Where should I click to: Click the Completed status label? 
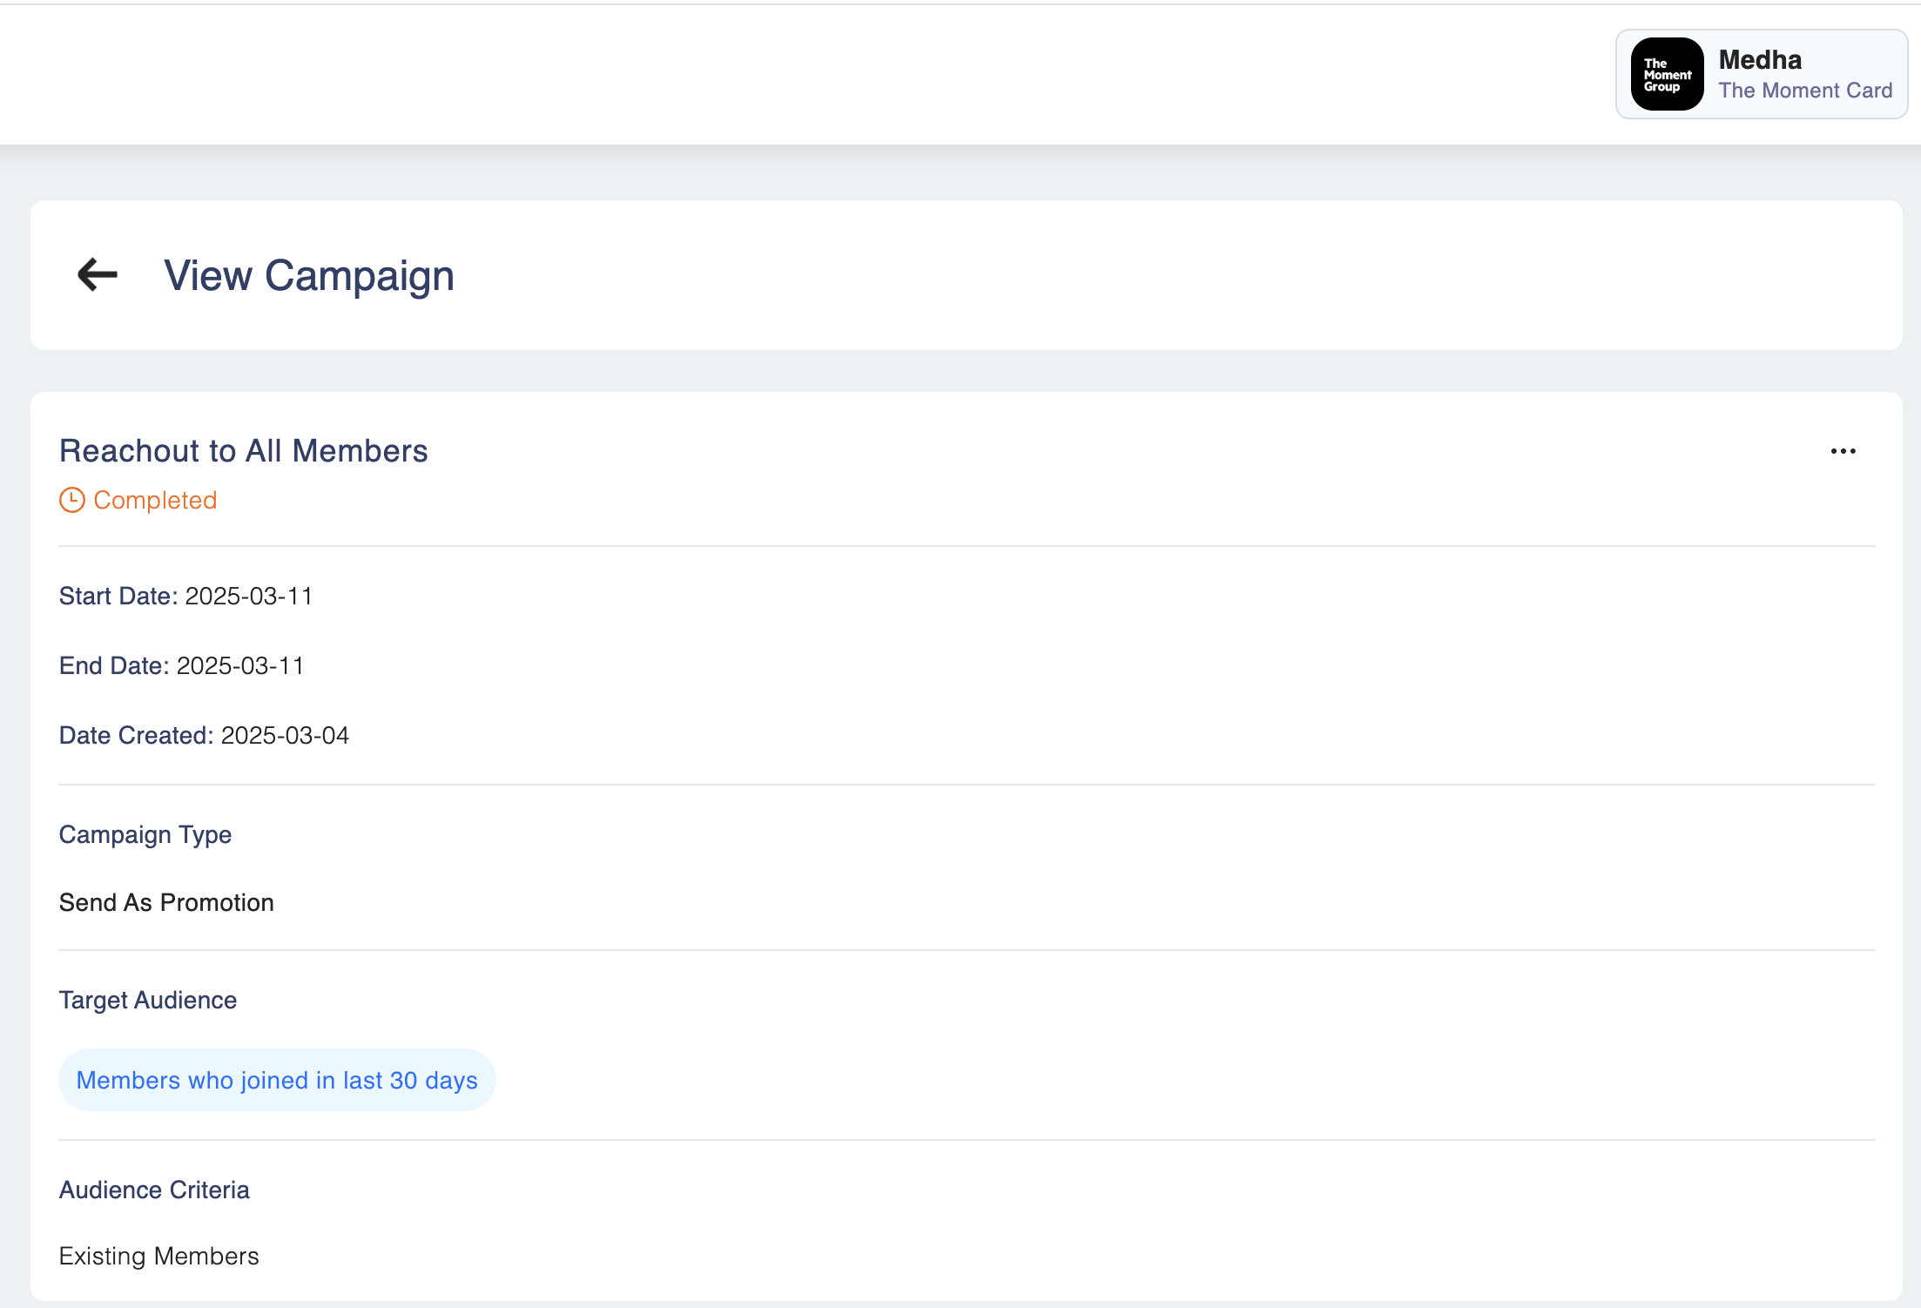(155, 500)
